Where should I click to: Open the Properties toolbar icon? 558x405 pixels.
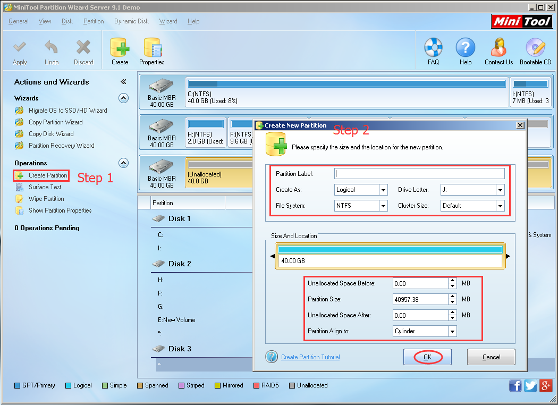[153, 47]
